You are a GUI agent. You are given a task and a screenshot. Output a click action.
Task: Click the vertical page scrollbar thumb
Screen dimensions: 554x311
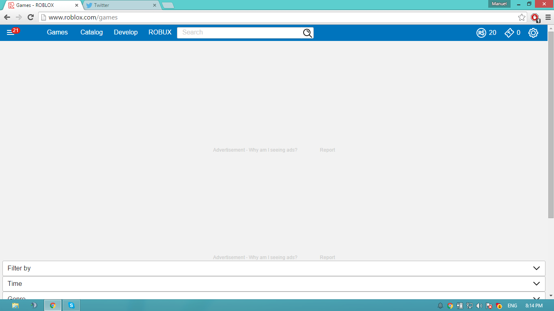click(551, 125)
